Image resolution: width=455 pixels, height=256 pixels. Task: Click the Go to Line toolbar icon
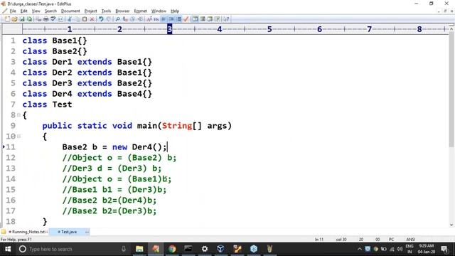pyautogui.click(x=140, y=19)
